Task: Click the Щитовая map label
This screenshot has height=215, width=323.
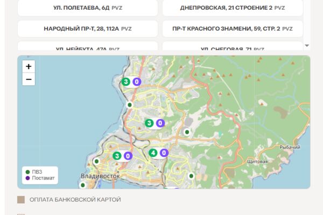Action: point(257,161)
